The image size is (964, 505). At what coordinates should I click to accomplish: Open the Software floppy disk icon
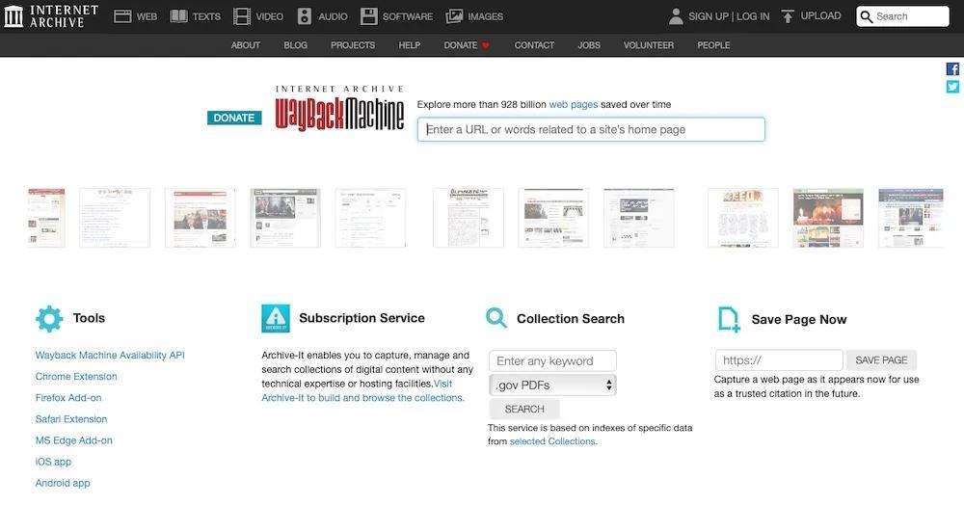pyautogui.click(x=369, y=16)
